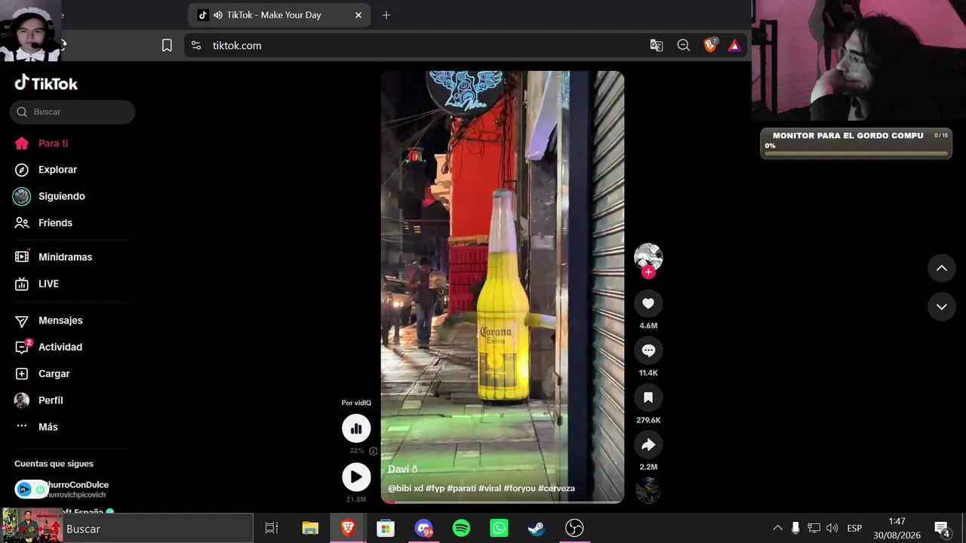The image size is (966, 543).
Task: Go to the previous video
Action: point(942,268)
